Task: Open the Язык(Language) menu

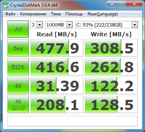Action: pyautogui.click(x=102, y=14)
